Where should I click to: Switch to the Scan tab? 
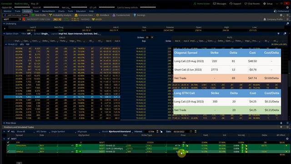pos(36,11)
